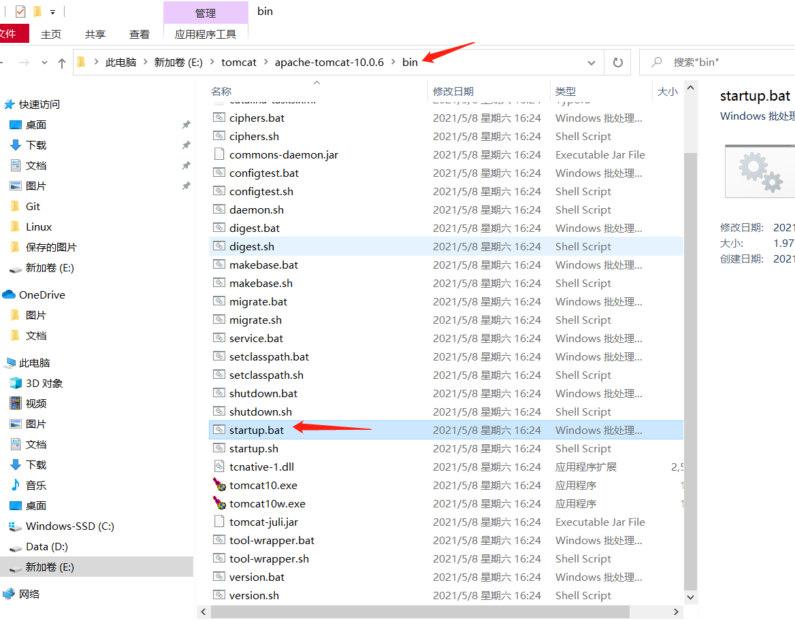Select the startup.bat file icon
This screenshot has height=621, width=795.
tap(219, 430)
